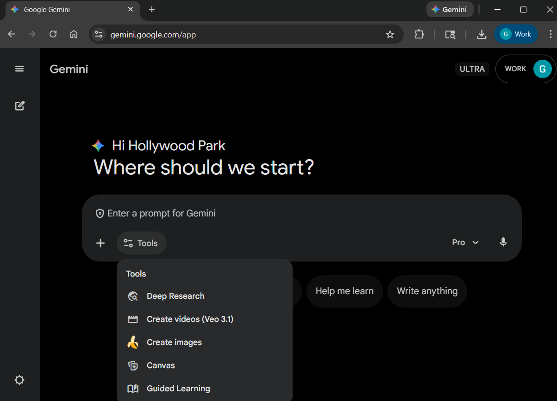Open the settings gear in the sidebar
Screen dimensions: 557x401
click(19, 380)
